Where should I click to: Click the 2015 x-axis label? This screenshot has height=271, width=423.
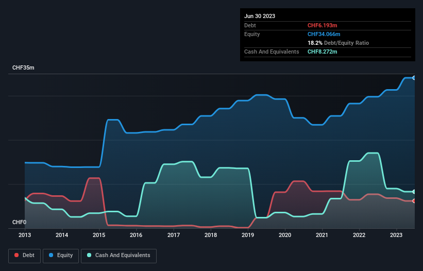coord(99,235)
